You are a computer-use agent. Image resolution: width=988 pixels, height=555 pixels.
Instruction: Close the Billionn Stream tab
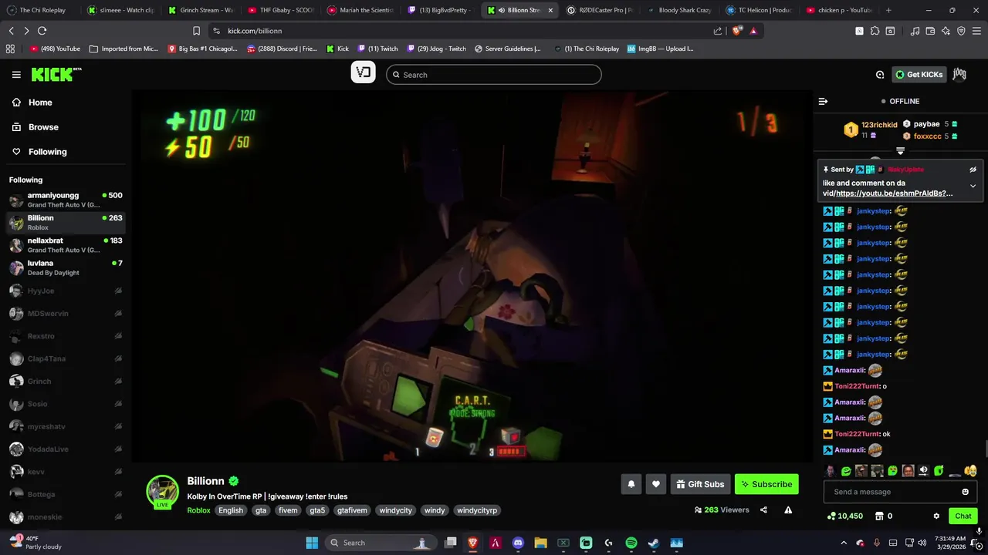(550, 10)
